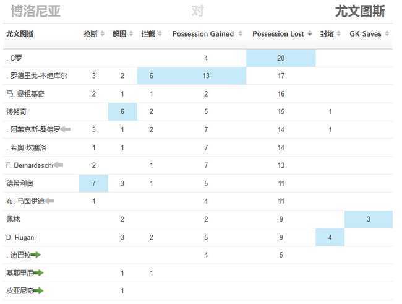
Task: Click substituted-off arrow next to 阿莱克斯-桑德罗
Action: pyautogui.click(x=66, y=129)
